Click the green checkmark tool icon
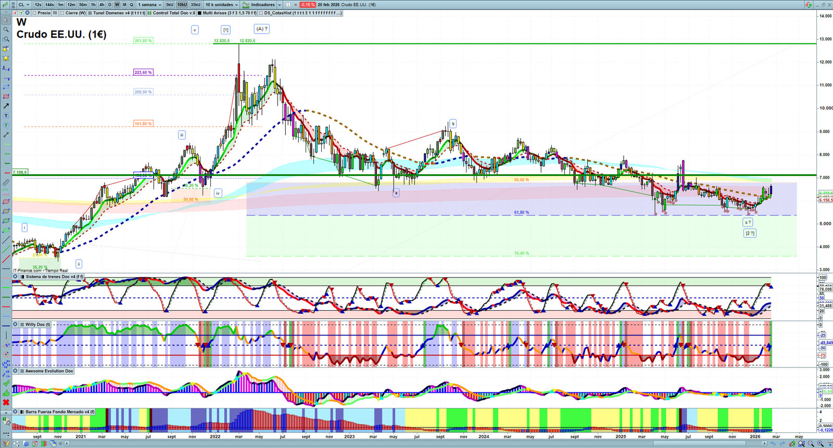The width and height of the screenshot is (833, 448). tap(6, 383)
